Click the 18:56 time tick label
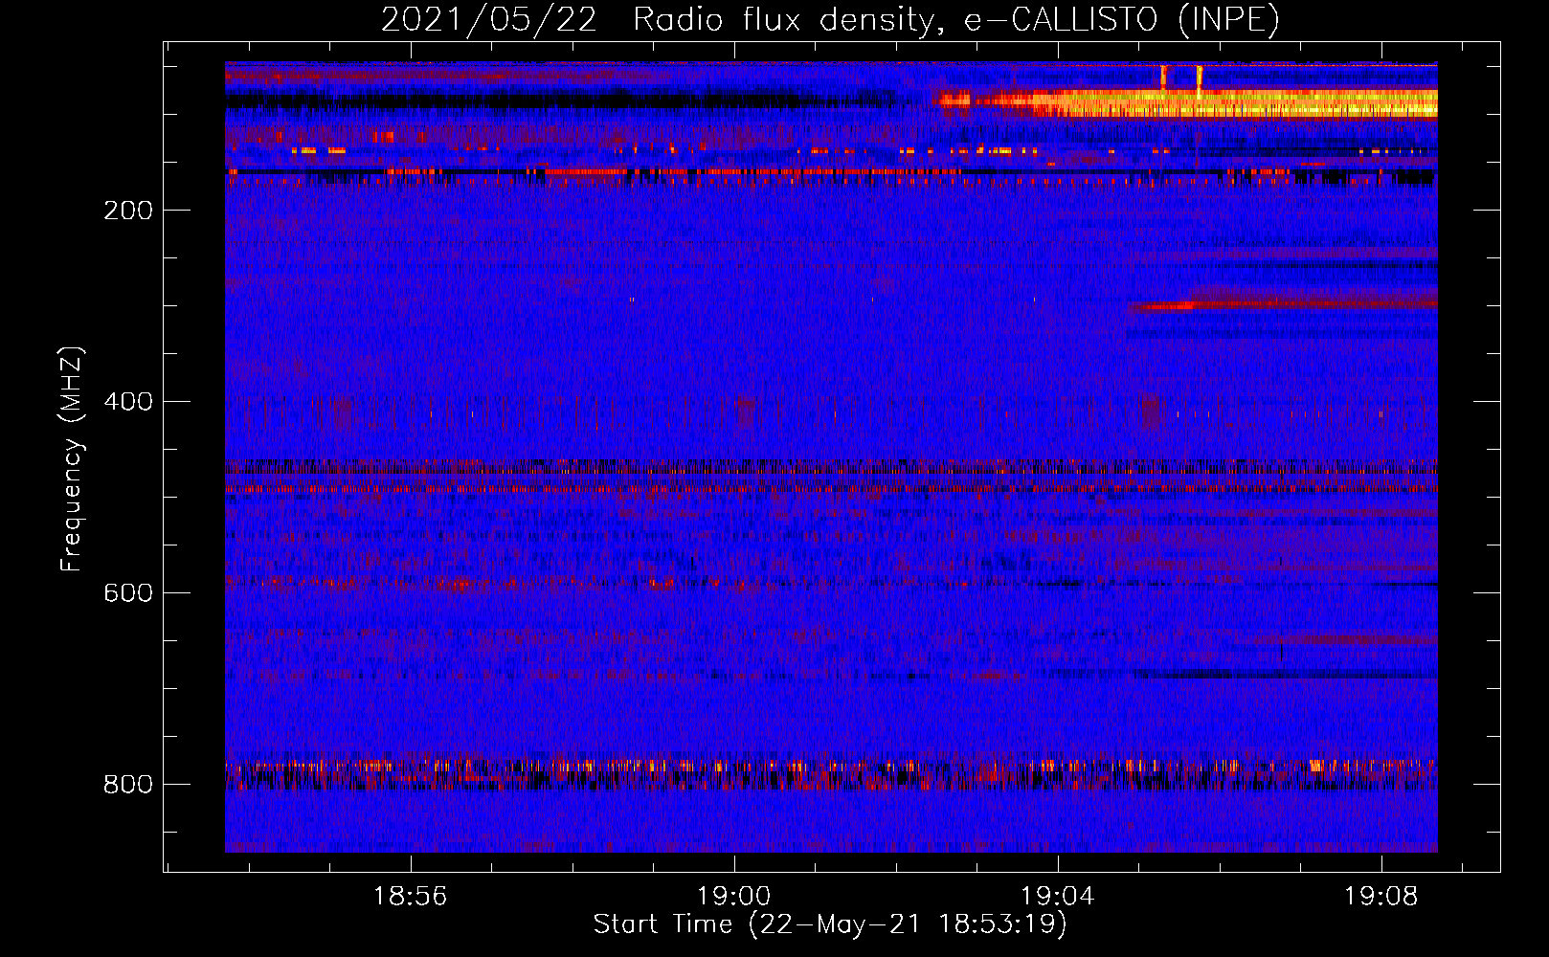1549x957 pixels. [410, 897]
